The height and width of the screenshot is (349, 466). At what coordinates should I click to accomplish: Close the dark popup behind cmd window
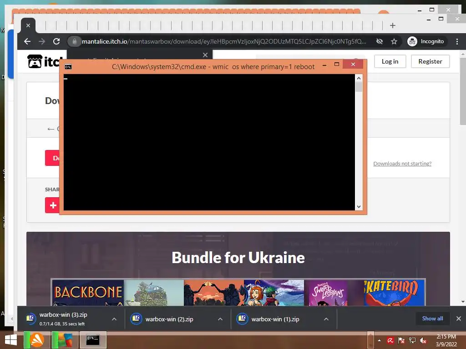tap(205, 55)
